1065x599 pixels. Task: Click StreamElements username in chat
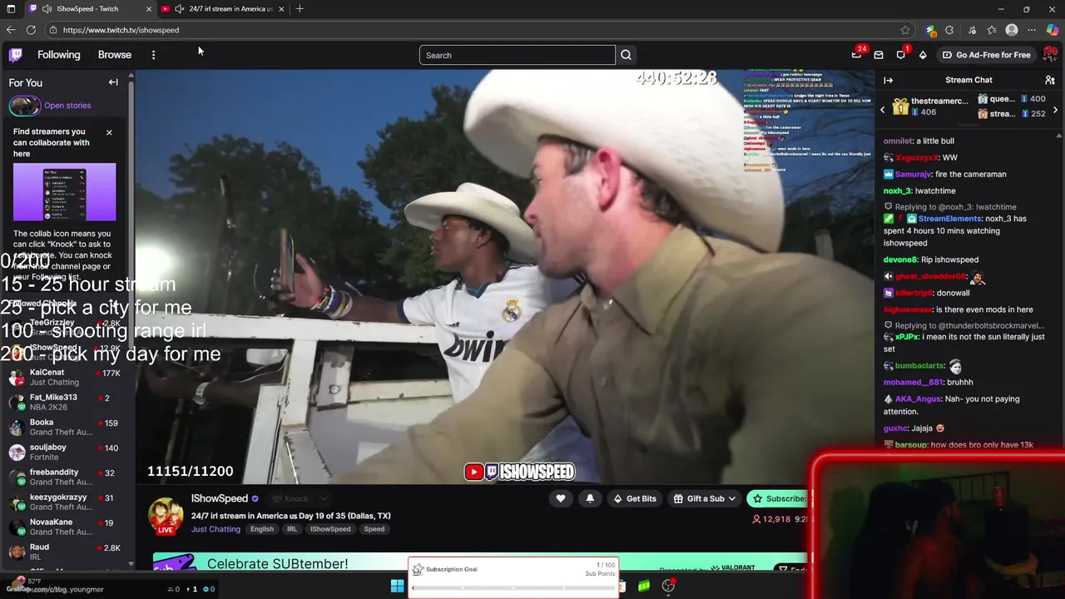coord(949,219)
